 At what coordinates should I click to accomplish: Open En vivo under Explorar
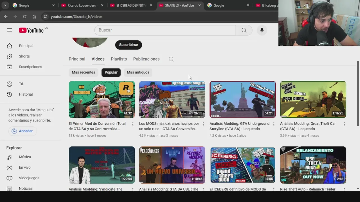point(24,167)
